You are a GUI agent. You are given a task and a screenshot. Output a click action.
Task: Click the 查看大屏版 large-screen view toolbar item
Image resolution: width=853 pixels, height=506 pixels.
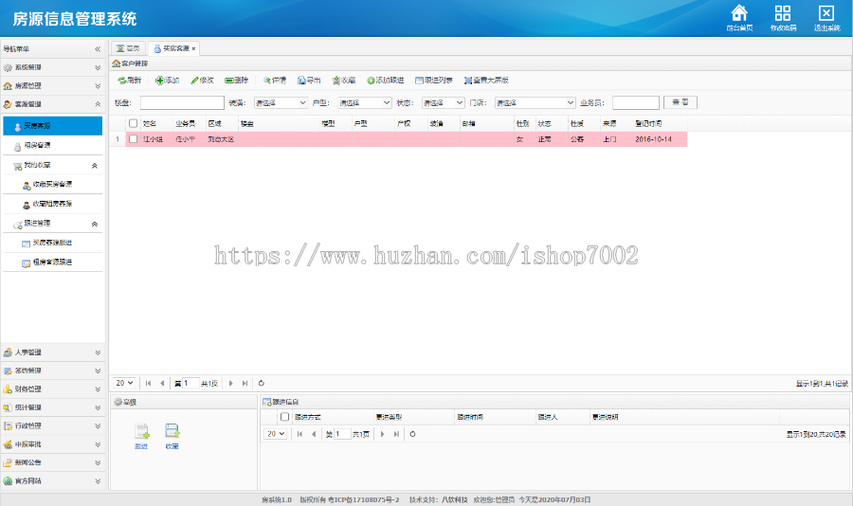tap(486, 81)
